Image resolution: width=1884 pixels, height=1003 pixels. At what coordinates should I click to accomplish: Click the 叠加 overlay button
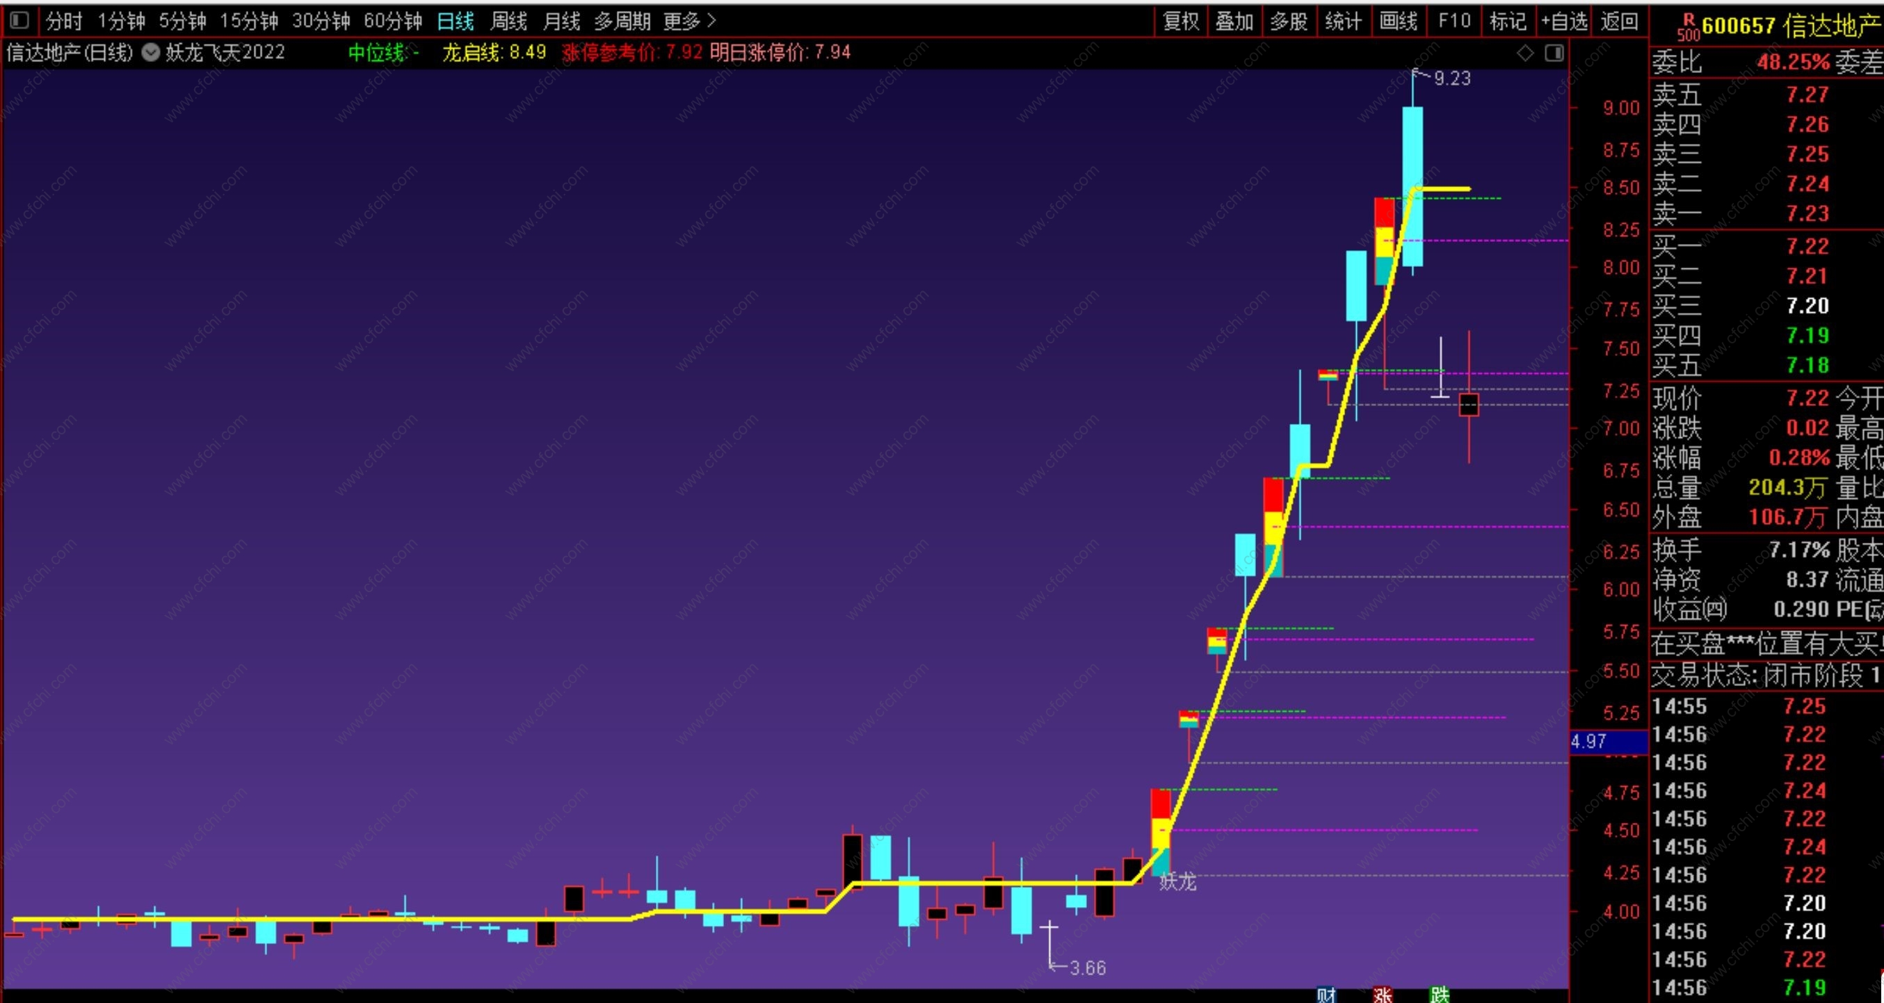pyautogui.click(x=1234, y=20)
